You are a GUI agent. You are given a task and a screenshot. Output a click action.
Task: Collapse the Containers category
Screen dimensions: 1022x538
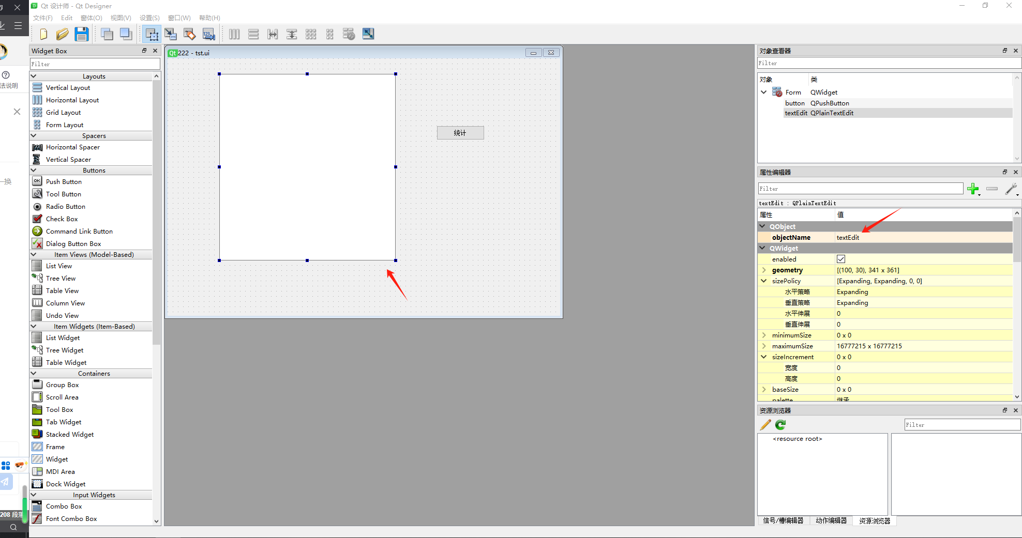pos(34,373)
